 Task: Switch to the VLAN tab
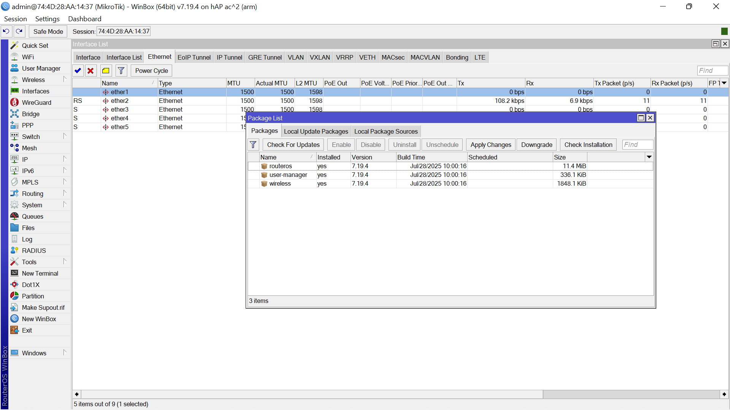point(295,57)
